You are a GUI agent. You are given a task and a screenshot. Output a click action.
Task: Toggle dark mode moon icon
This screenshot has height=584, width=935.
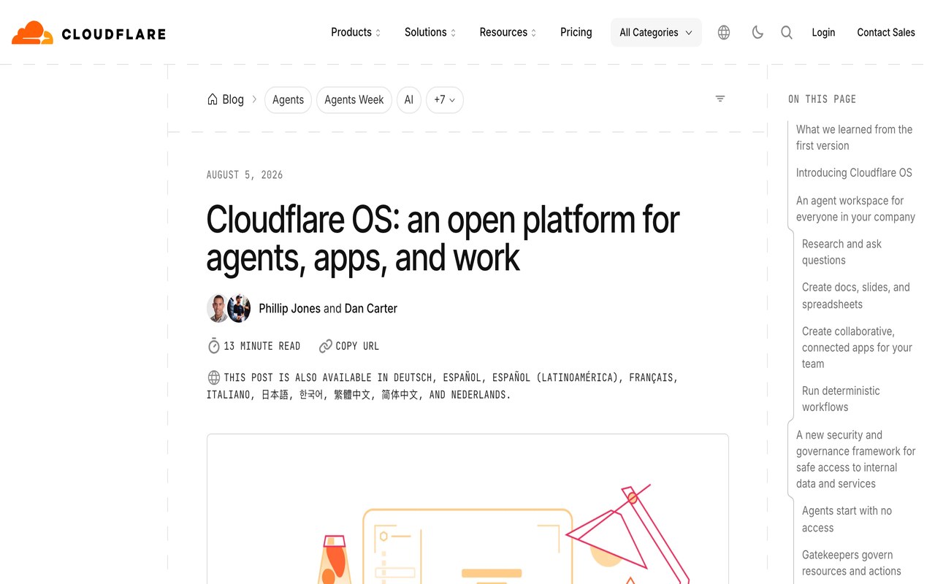point(757,32)
